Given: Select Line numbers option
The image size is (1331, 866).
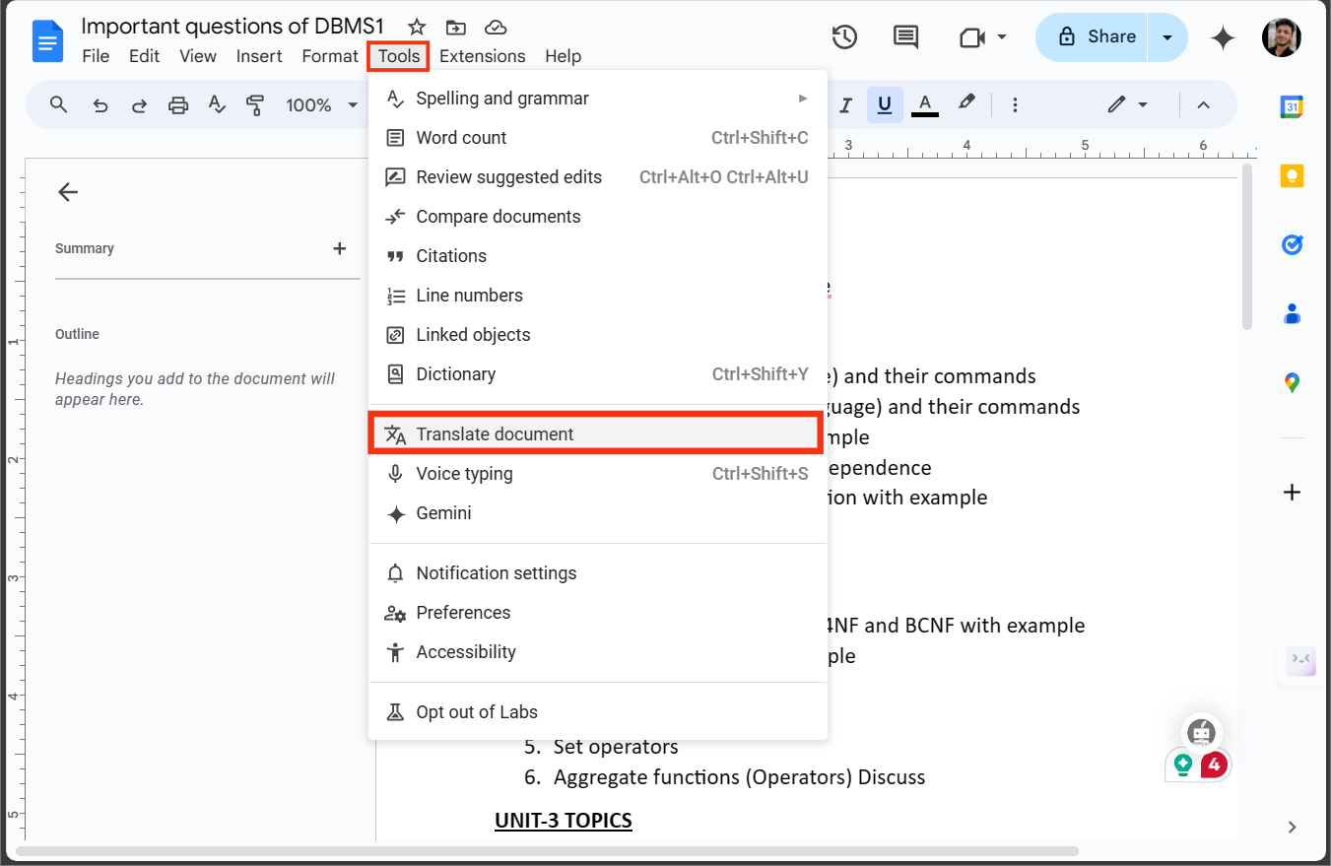Looking at the screenshot, I should (x=598, y=296).
